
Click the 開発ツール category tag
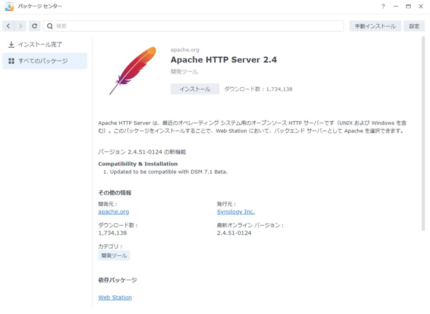point(114,256)
